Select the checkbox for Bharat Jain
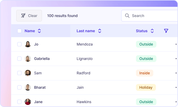The image size is (178, 107). (x=19, y=87)
